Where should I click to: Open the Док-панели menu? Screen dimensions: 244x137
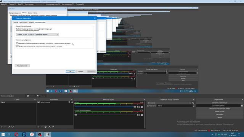tap(29, 4)
